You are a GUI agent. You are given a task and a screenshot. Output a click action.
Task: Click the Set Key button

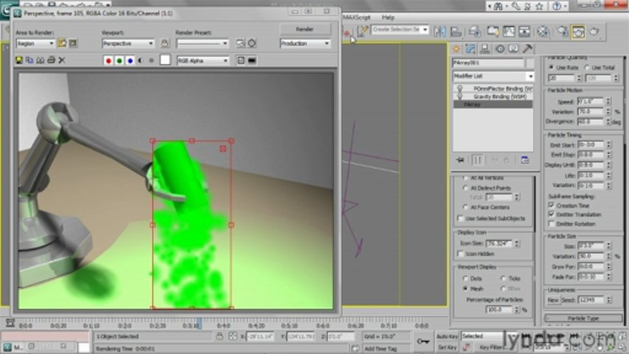coord(447,347)
